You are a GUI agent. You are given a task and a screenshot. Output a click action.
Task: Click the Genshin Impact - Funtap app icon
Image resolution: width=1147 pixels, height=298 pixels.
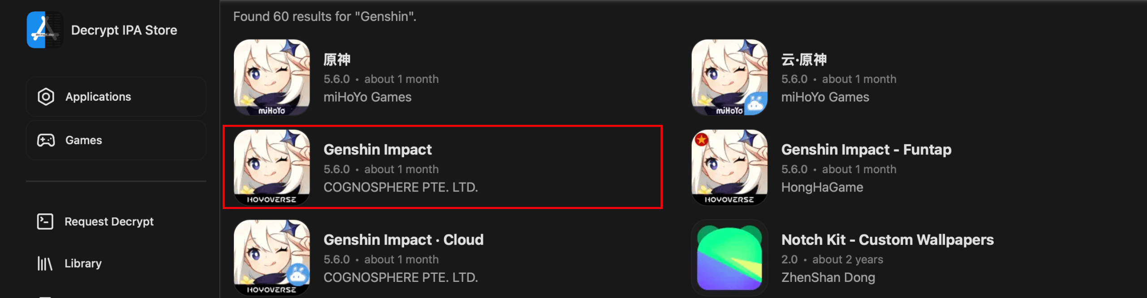(x=729, y=167)
